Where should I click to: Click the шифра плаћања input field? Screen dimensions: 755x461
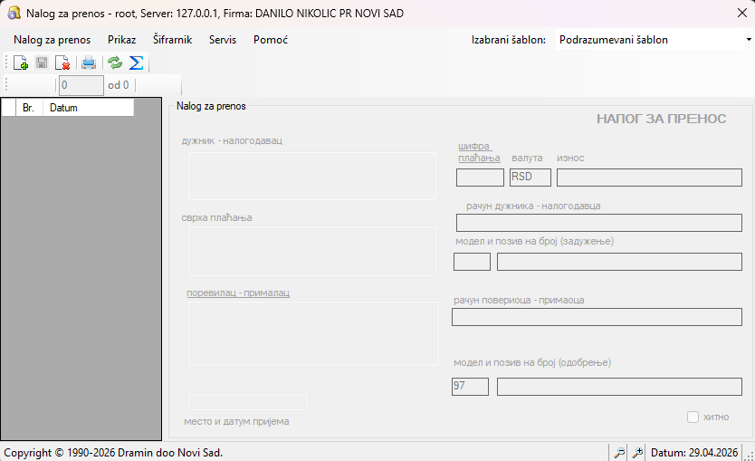[x=480, y=178]
